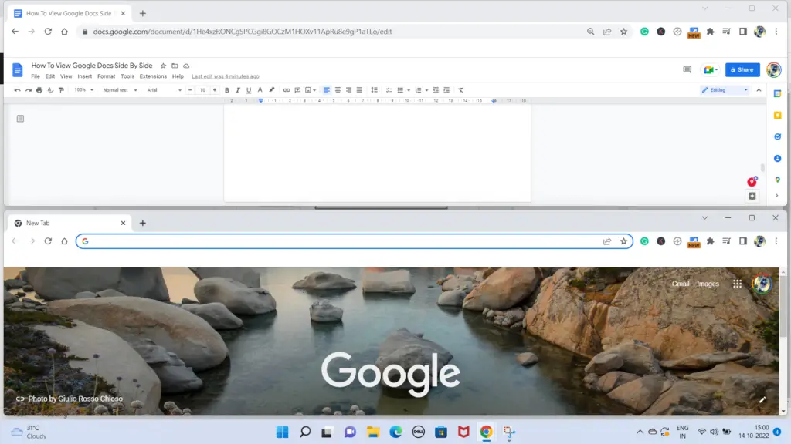
Task: Set justified text alignment
Action: (360, 90)
